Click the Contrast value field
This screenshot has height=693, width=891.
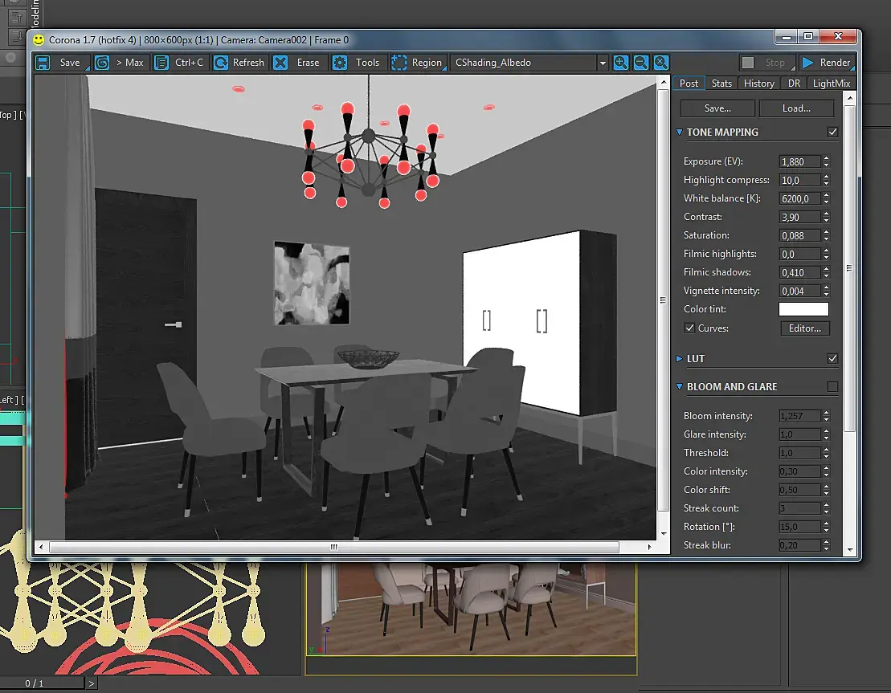[799, 217]
